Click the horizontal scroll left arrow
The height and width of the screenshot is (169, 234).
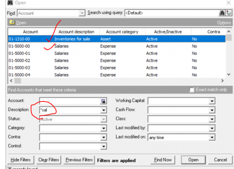[x=11, y=81]
